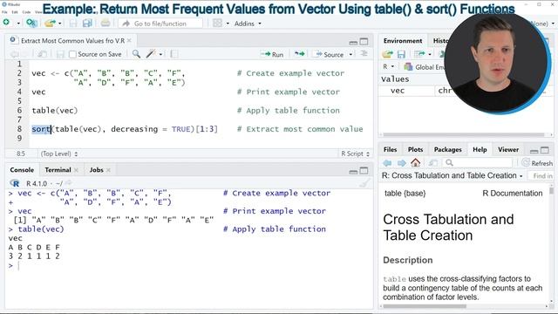Image resolution: width=558 pixels, height=314 pixels.
Task: Click the show in new window icon in editor
Action: 43,54
